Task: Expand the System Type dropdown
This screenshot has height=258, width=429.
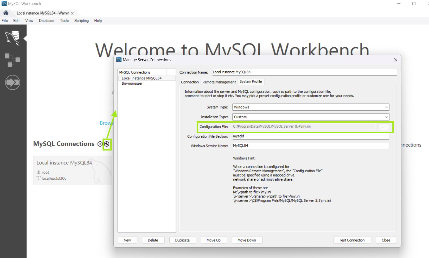Action: click(x=386, y=107)
